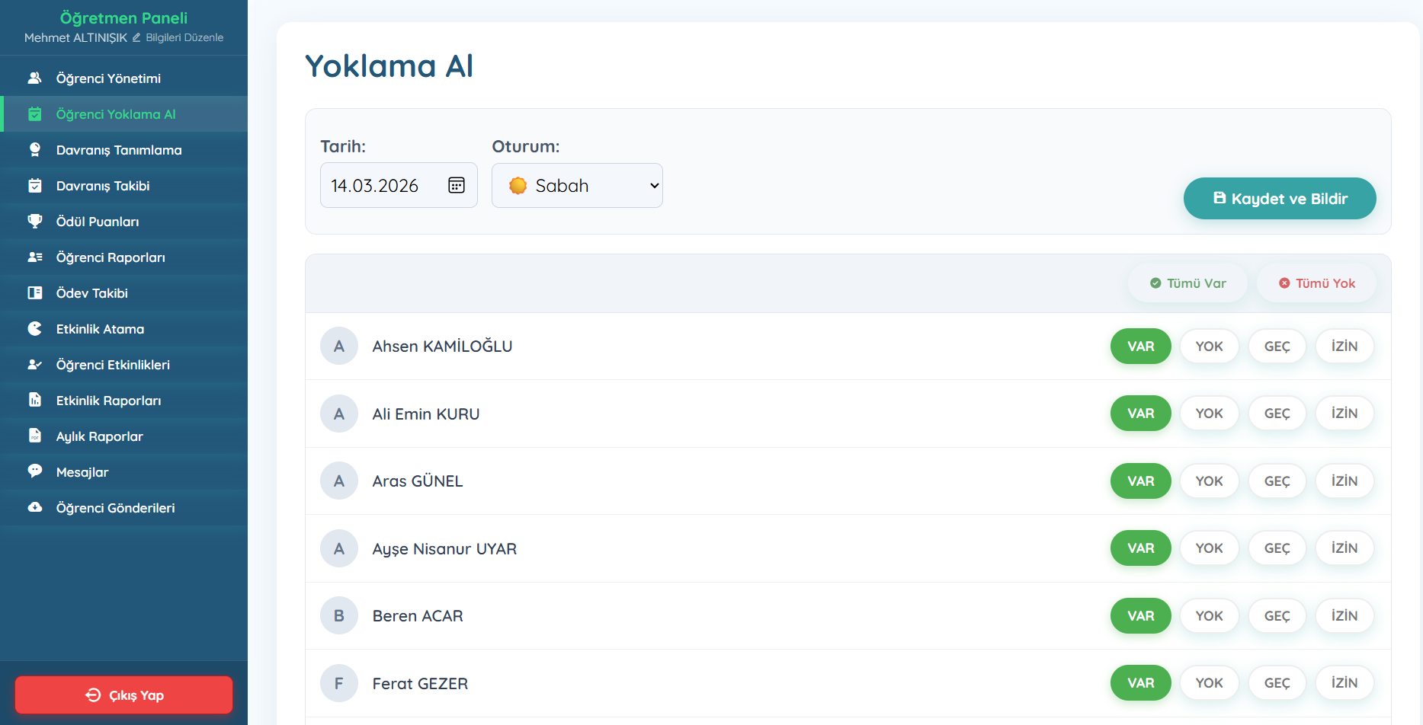The image size is (1423, 725).
Task: Set Aras GÜNEL to GEÇ
Action: click(1277, 481)
